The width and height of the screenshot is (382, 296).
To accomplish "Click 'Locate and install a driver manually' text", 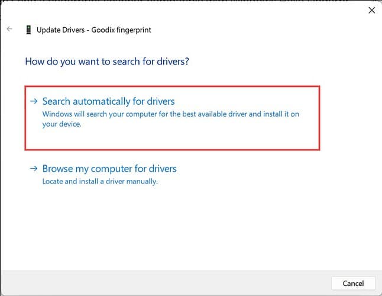I will click(x=100, y=181).
